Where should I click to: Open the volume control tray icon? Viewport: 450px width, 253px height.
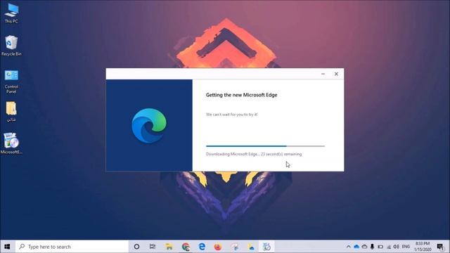397,247
